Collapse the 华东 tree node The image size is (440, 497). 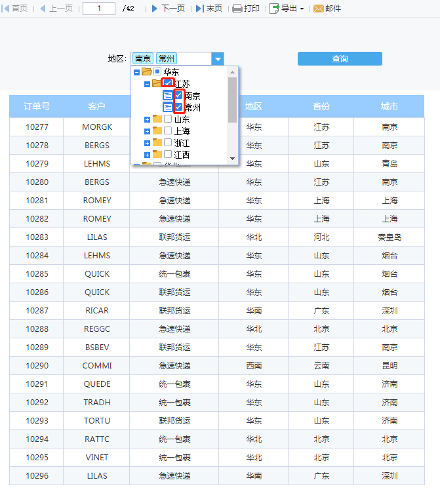click(136, 73)
